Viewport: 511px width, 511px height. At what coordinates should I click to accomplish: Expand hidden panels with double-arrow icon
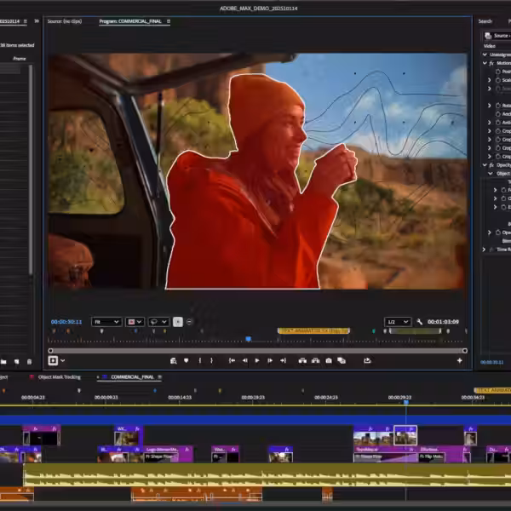[x=37, y=21]
